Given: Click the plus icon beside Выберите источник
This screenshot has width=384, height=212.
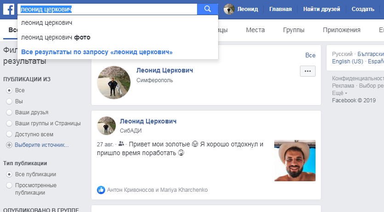Looking at the screenshot, I should coord(9,145).
